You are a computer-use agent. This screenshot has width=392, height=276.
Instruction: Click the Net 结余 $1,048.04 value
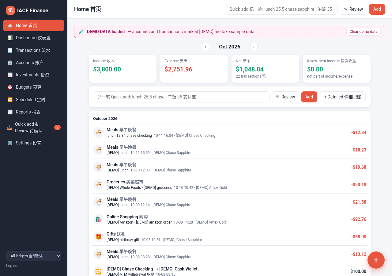click(250, 69)
